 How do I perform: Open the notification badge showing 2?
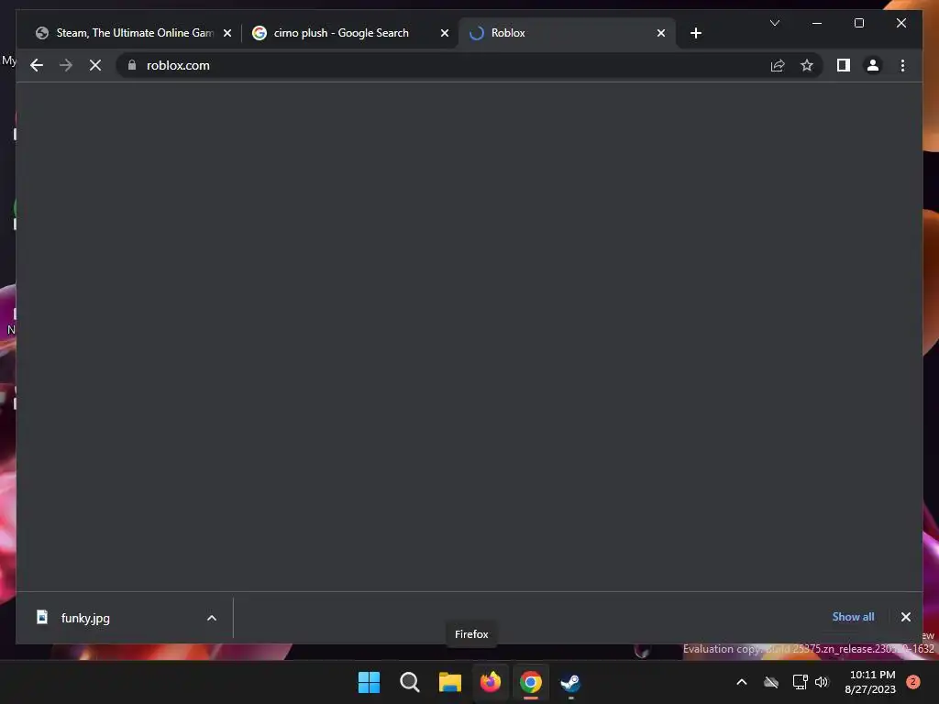tap(913, 682)
